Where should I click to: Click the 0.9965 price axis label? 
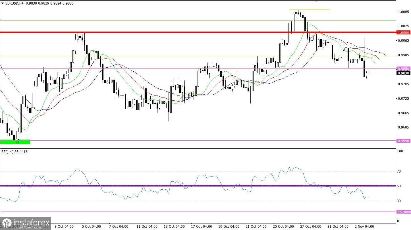click(x=404, y=41)
